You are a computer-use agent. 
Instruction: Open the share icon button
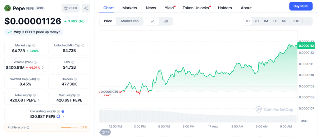click(86, 8)
